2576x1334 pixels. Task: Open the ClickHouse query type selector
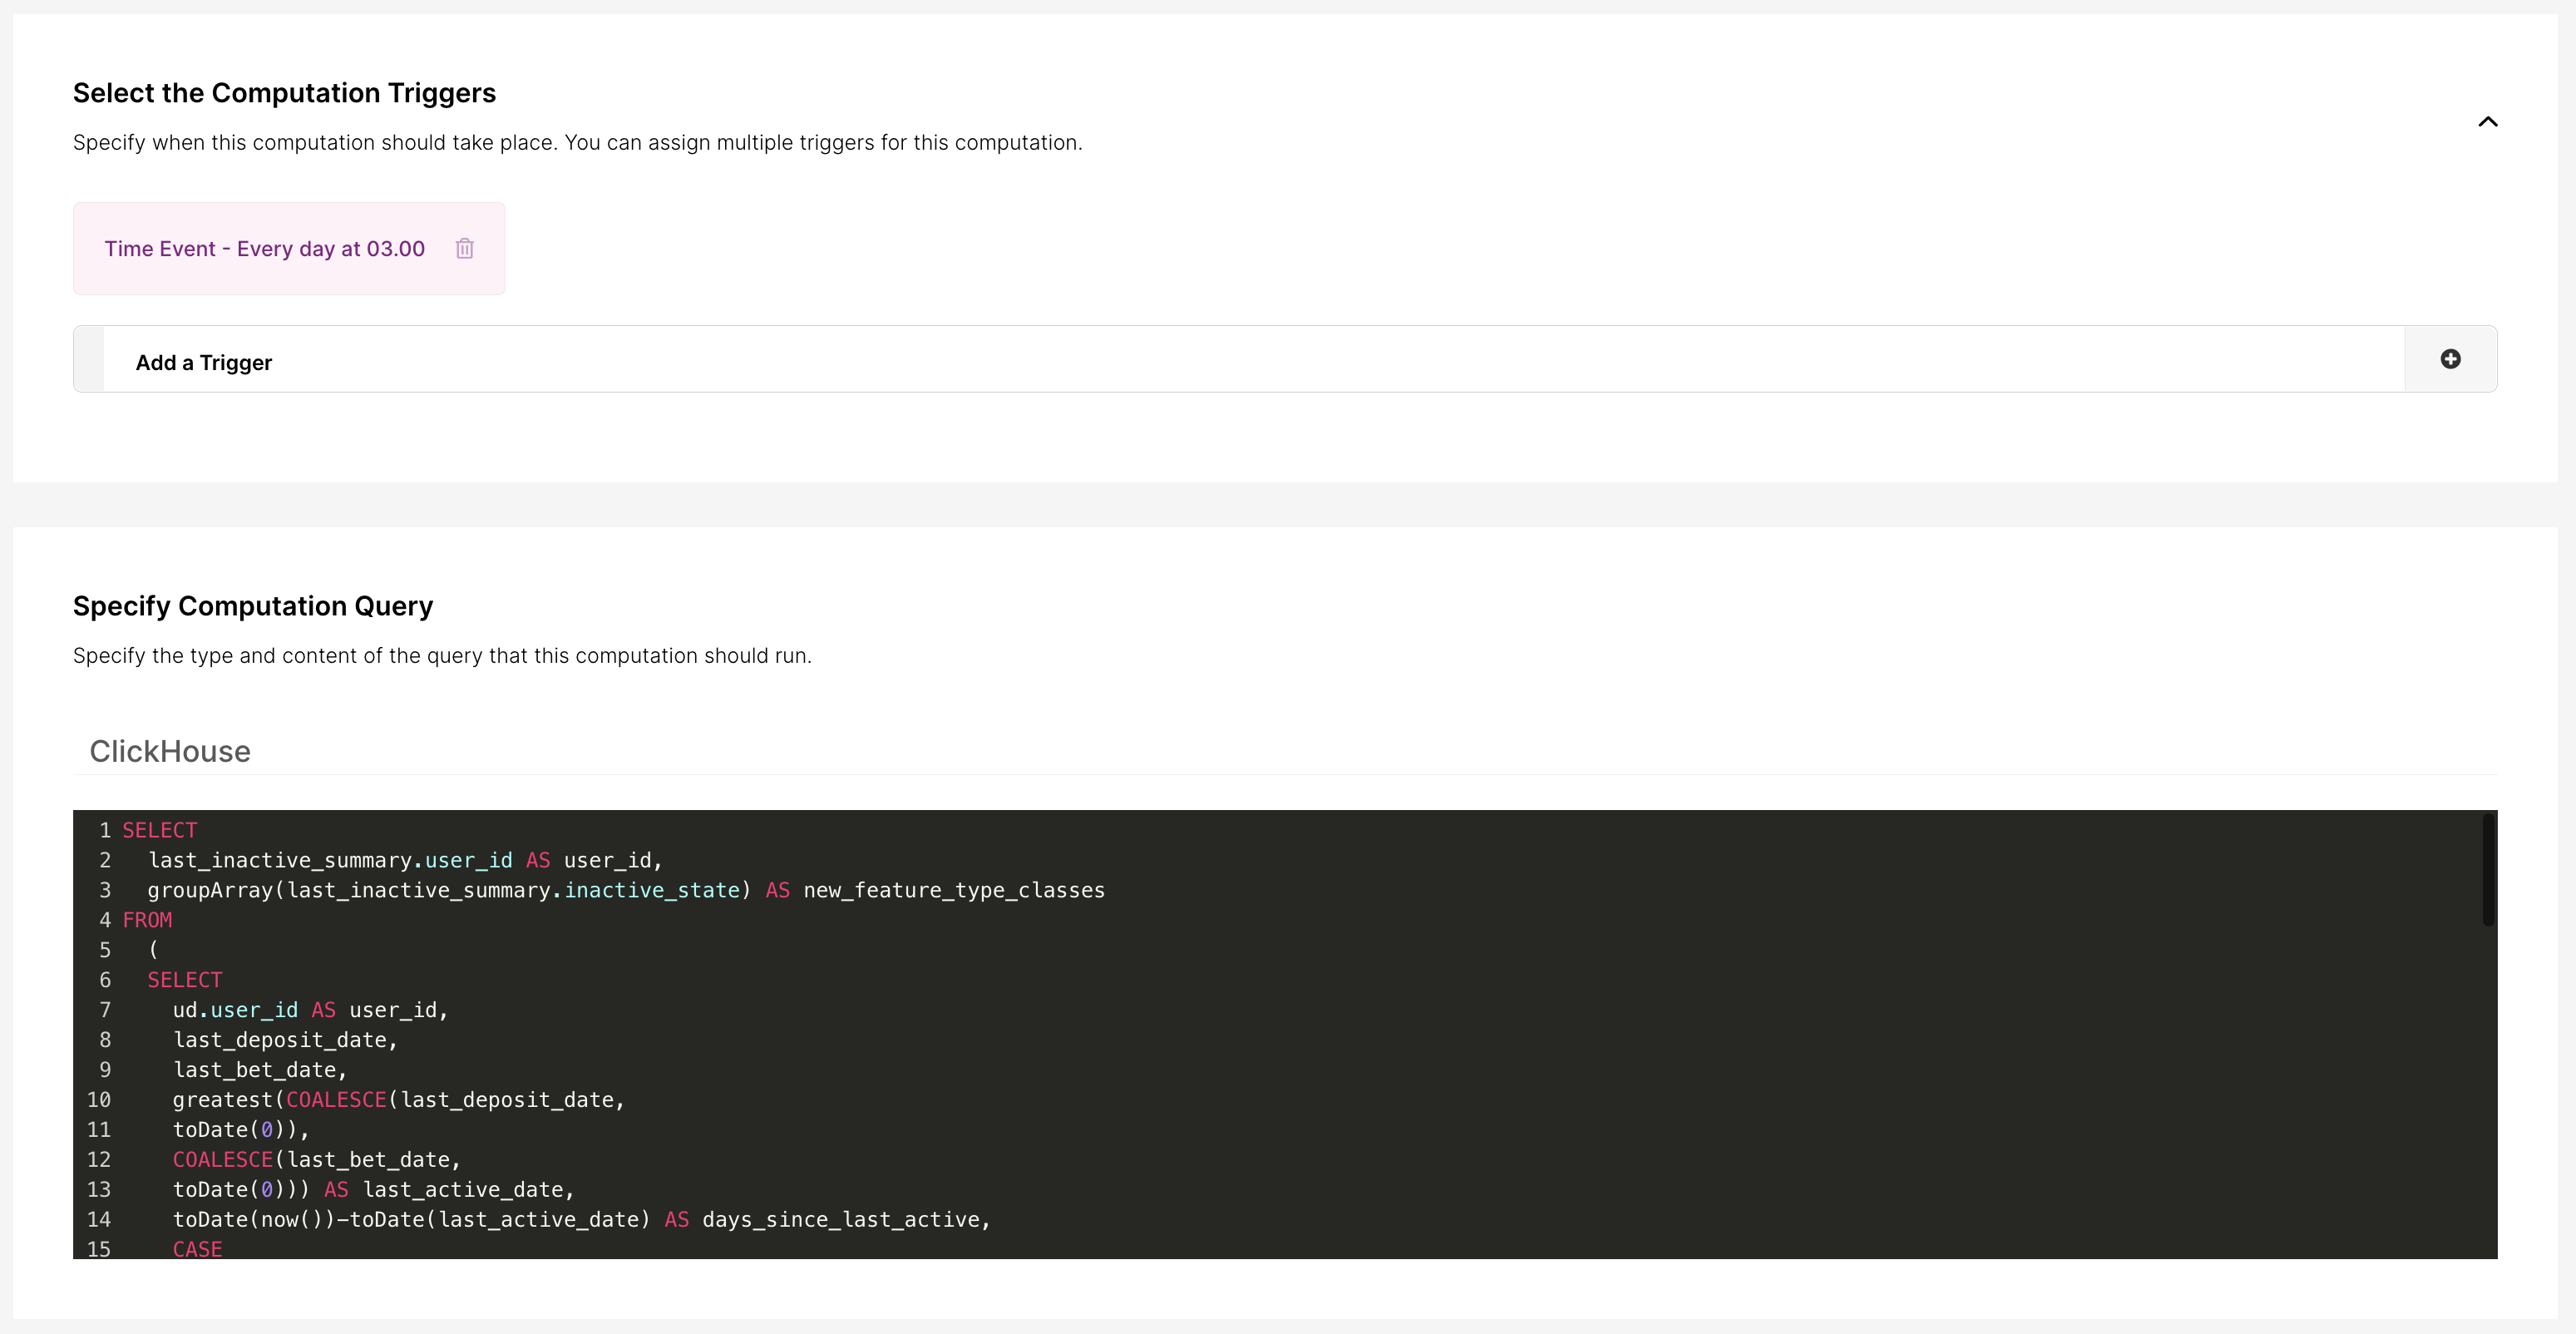pyautogui.click(x=1285, y=751)
